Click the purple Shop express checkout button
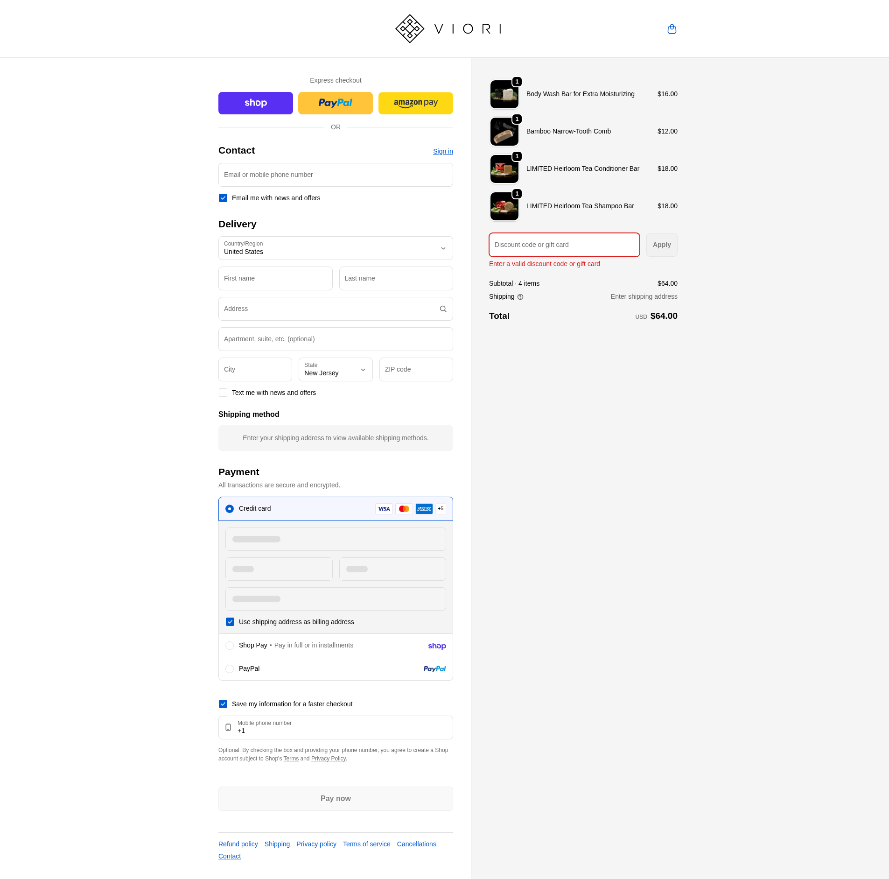 tap(255, 103)
